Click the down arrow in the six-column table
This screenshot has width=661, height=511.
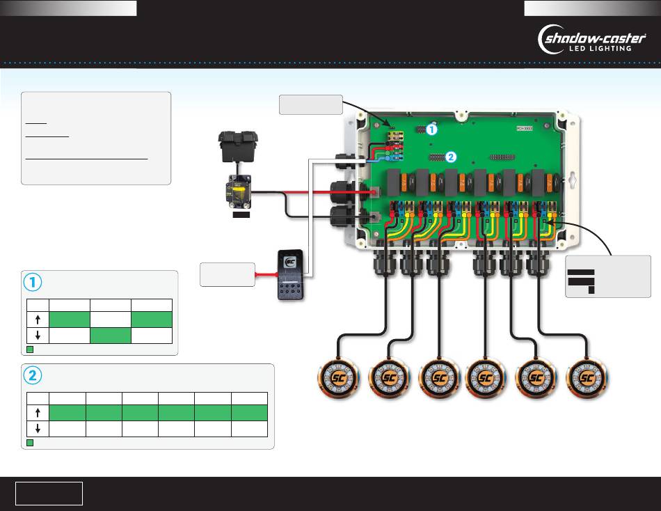(38, 429)
